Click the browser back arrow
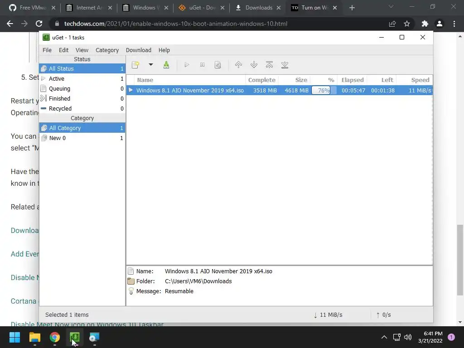Screen dimensions: 464x348 click(x=10, y=24)
